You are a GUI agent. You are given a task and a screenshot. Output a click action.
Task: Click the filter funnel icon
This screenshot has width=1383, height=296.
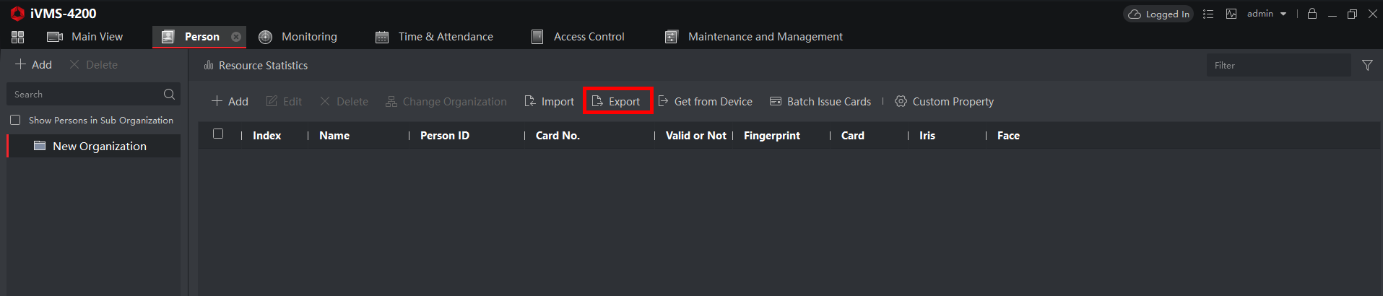pyautogui.click(x=1367, y=65)
